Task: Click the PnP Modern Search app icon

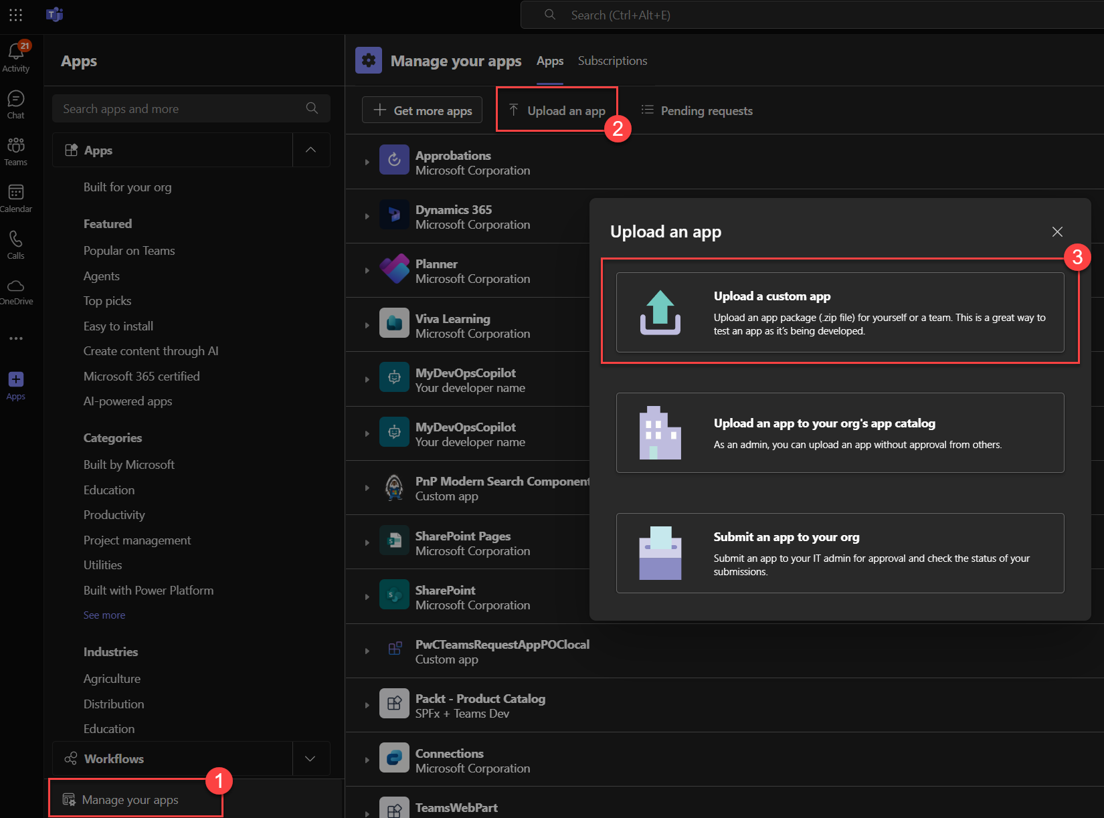Action: click(394, 486)
